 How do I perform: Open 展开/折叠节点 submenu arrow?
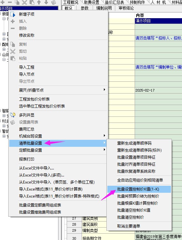(104, 90)
